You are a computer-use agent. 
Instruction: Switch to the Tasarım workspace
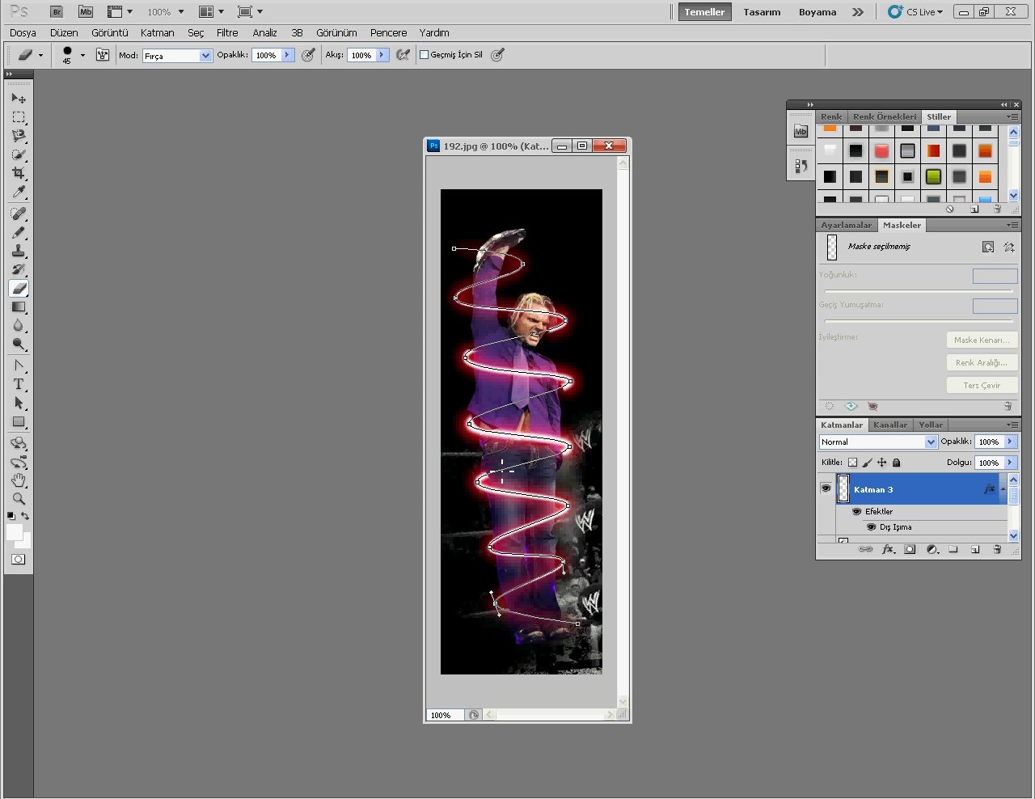tap(762, 12)
